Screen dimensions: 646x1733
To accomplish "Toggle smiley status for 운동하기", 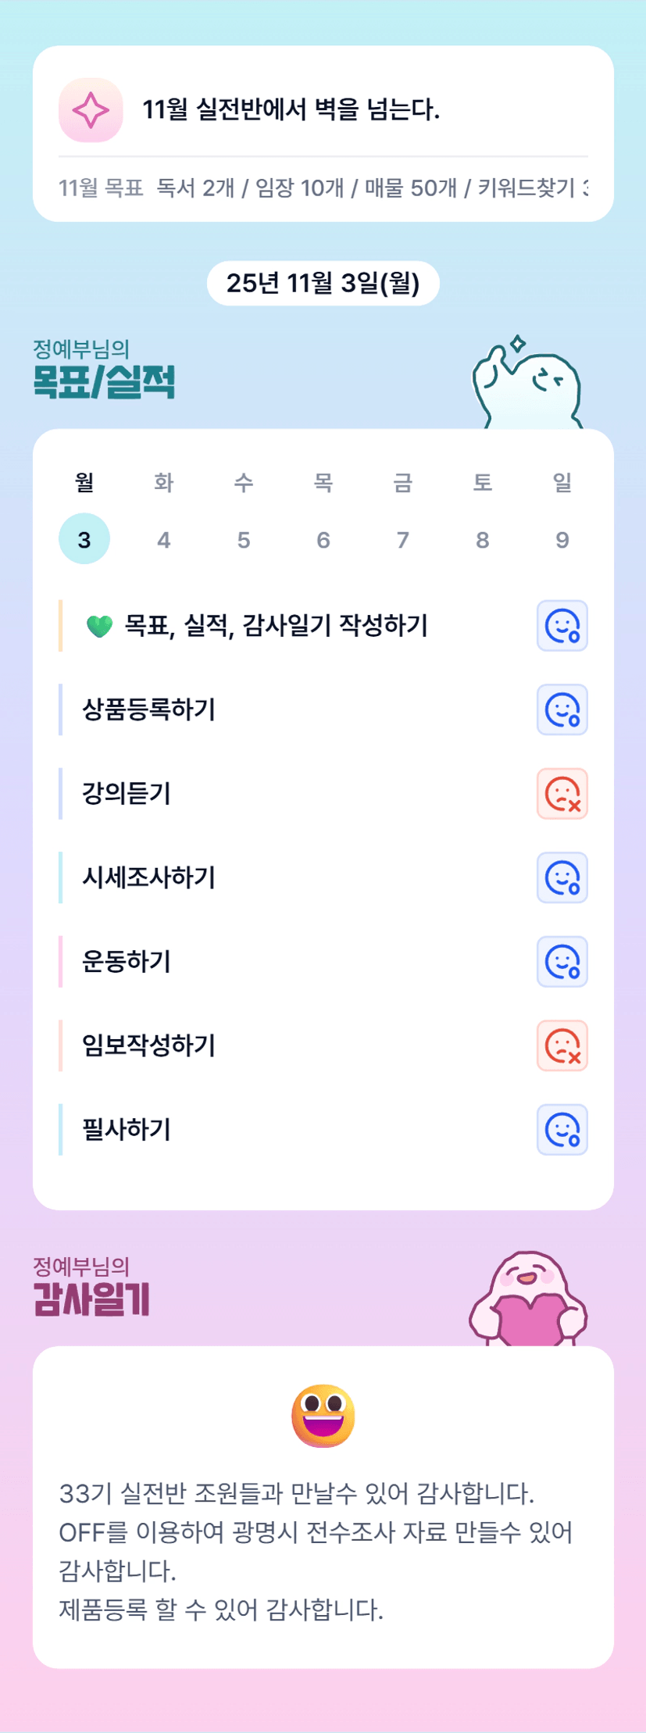I will point(562,962).
